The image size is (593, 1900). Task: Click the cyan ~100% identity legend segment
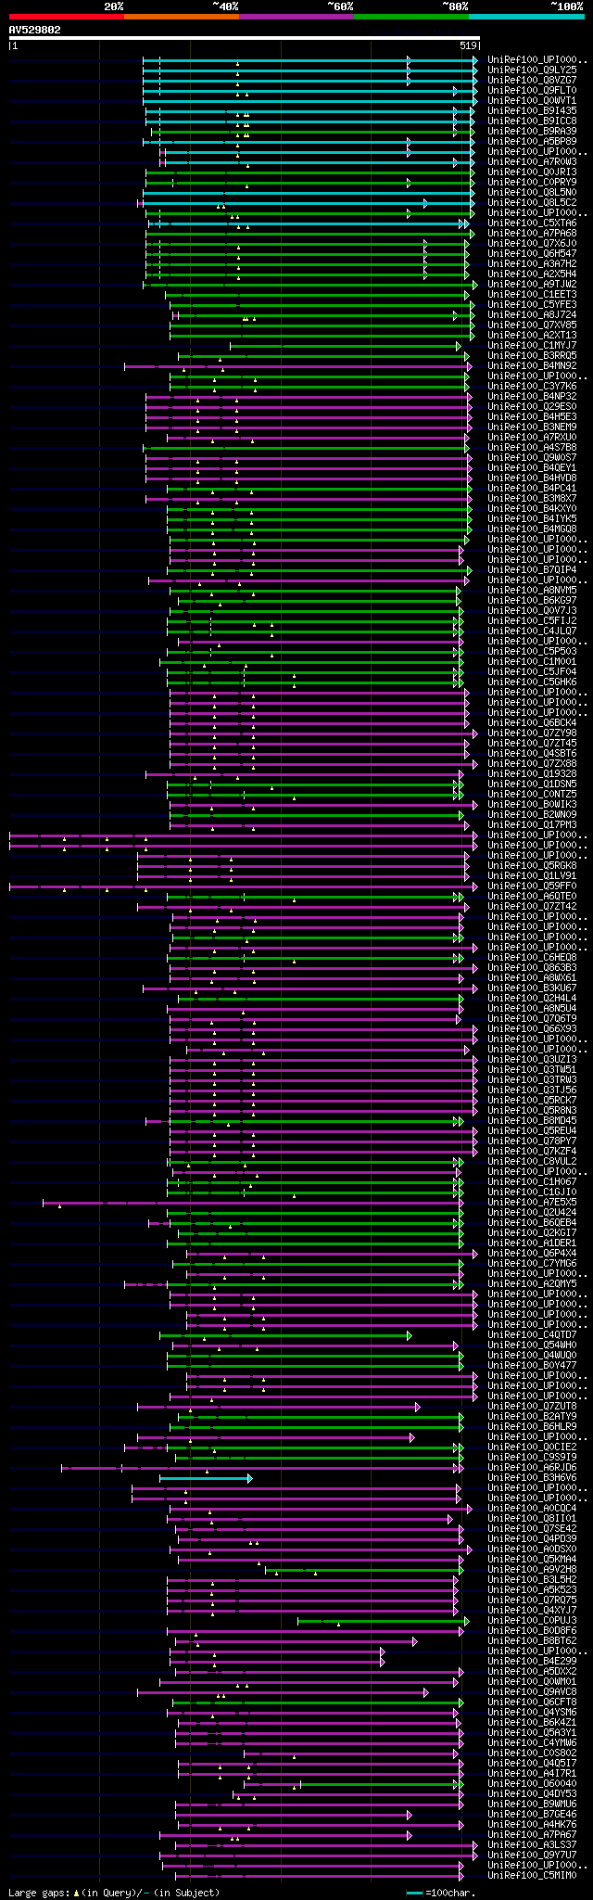(526, 17)
